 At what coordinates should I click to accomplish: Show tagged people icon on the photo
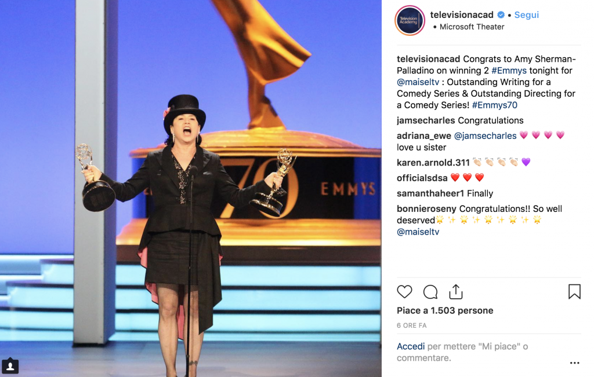point(10,366)
